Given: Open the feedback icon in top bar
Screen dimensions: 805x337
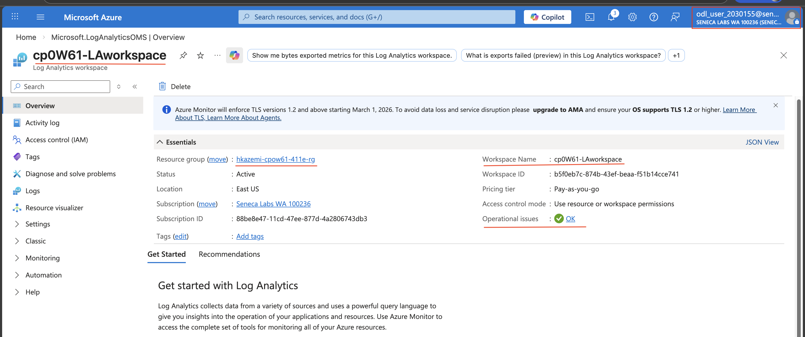Looking at the screenshot, I should coord(675,17).
